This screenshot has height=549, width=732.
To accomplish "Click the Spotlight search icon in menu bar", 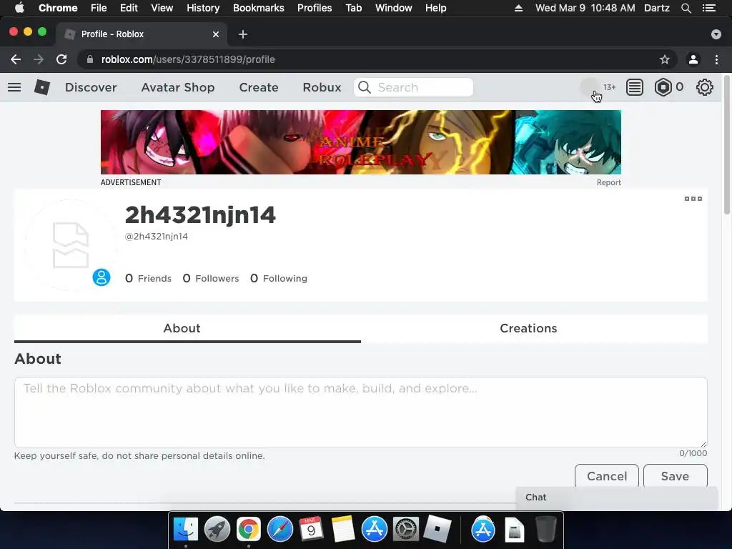I will coord(686,8).
